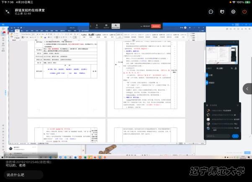Toggle the screen share control in the sharing toolbar
The height and width of the screenshot is (182, 252).
[115, 26]
